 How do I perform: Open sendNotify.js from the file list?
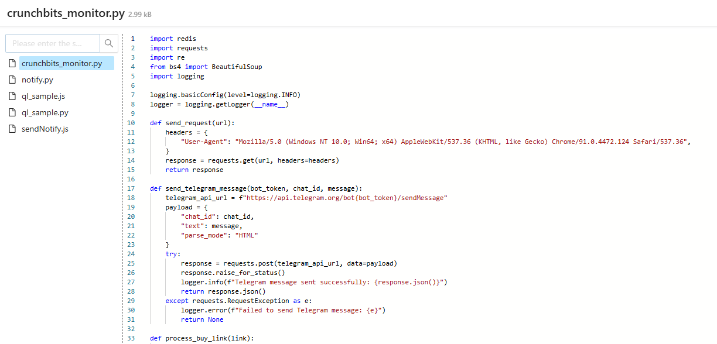(x=45, y=129)
